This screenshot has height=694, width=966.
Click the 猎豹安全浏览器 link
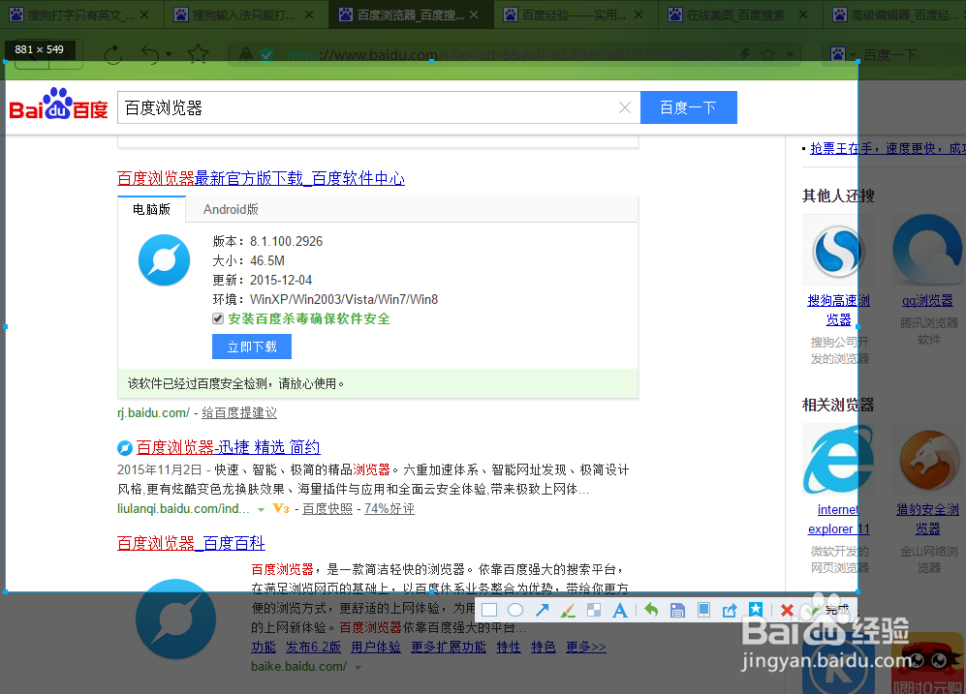tap(927, 519)
